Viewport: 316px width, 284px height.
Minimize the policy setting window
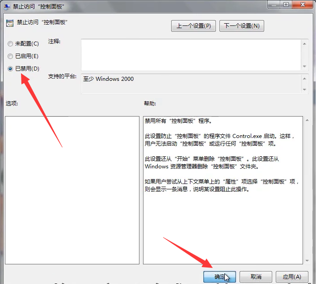[274, 4]
